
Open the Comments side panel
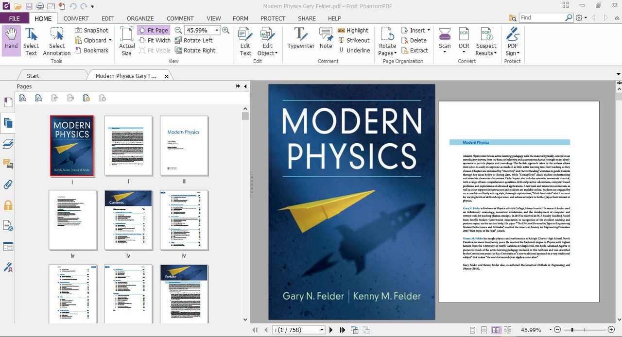point(8,164)
